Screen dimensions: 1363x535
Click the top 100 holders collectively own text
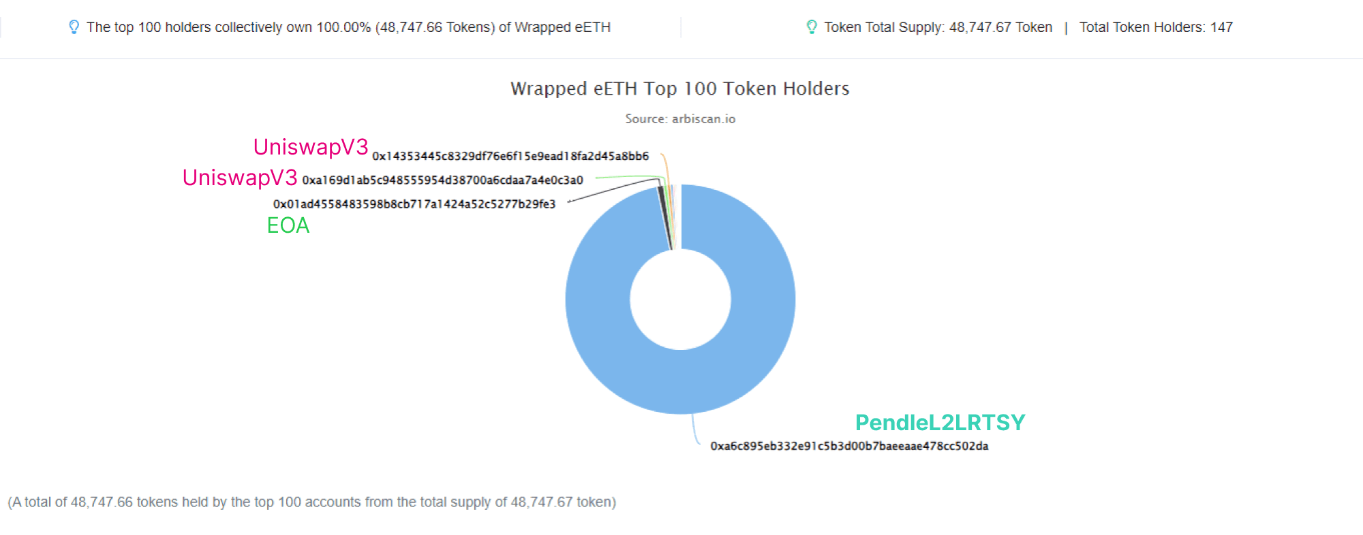click(x=348, y=27)
